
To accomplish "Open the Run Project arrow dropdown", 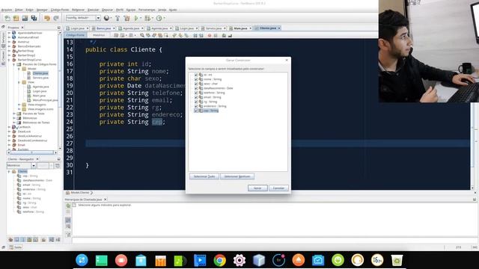I will click(141, 18).
